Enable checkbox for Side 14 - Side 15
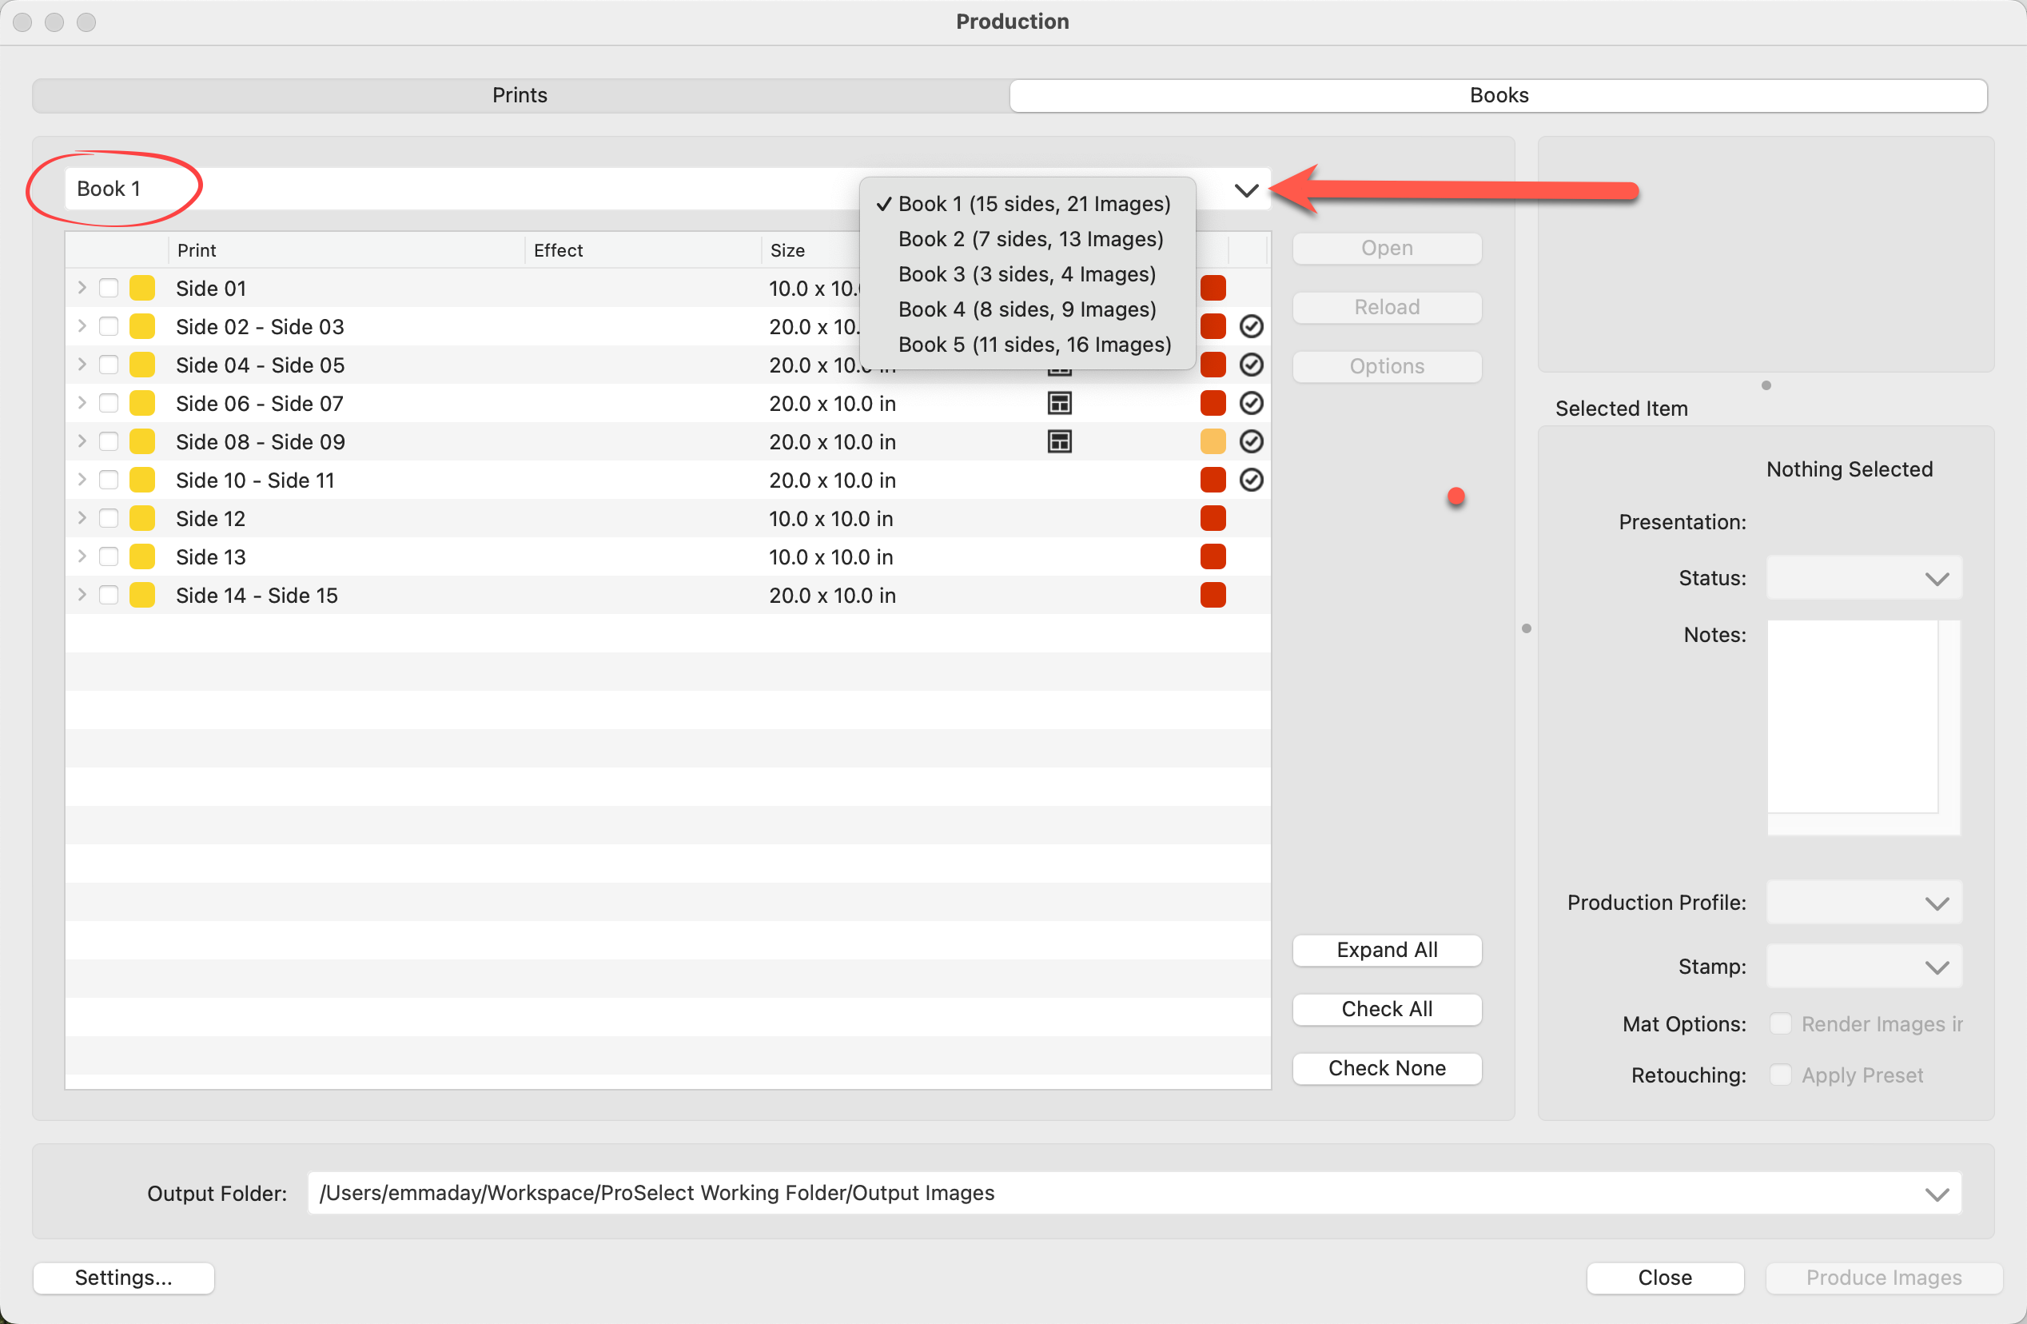This screenshot has width=2027, height=1324. click(x=108, y=595)
